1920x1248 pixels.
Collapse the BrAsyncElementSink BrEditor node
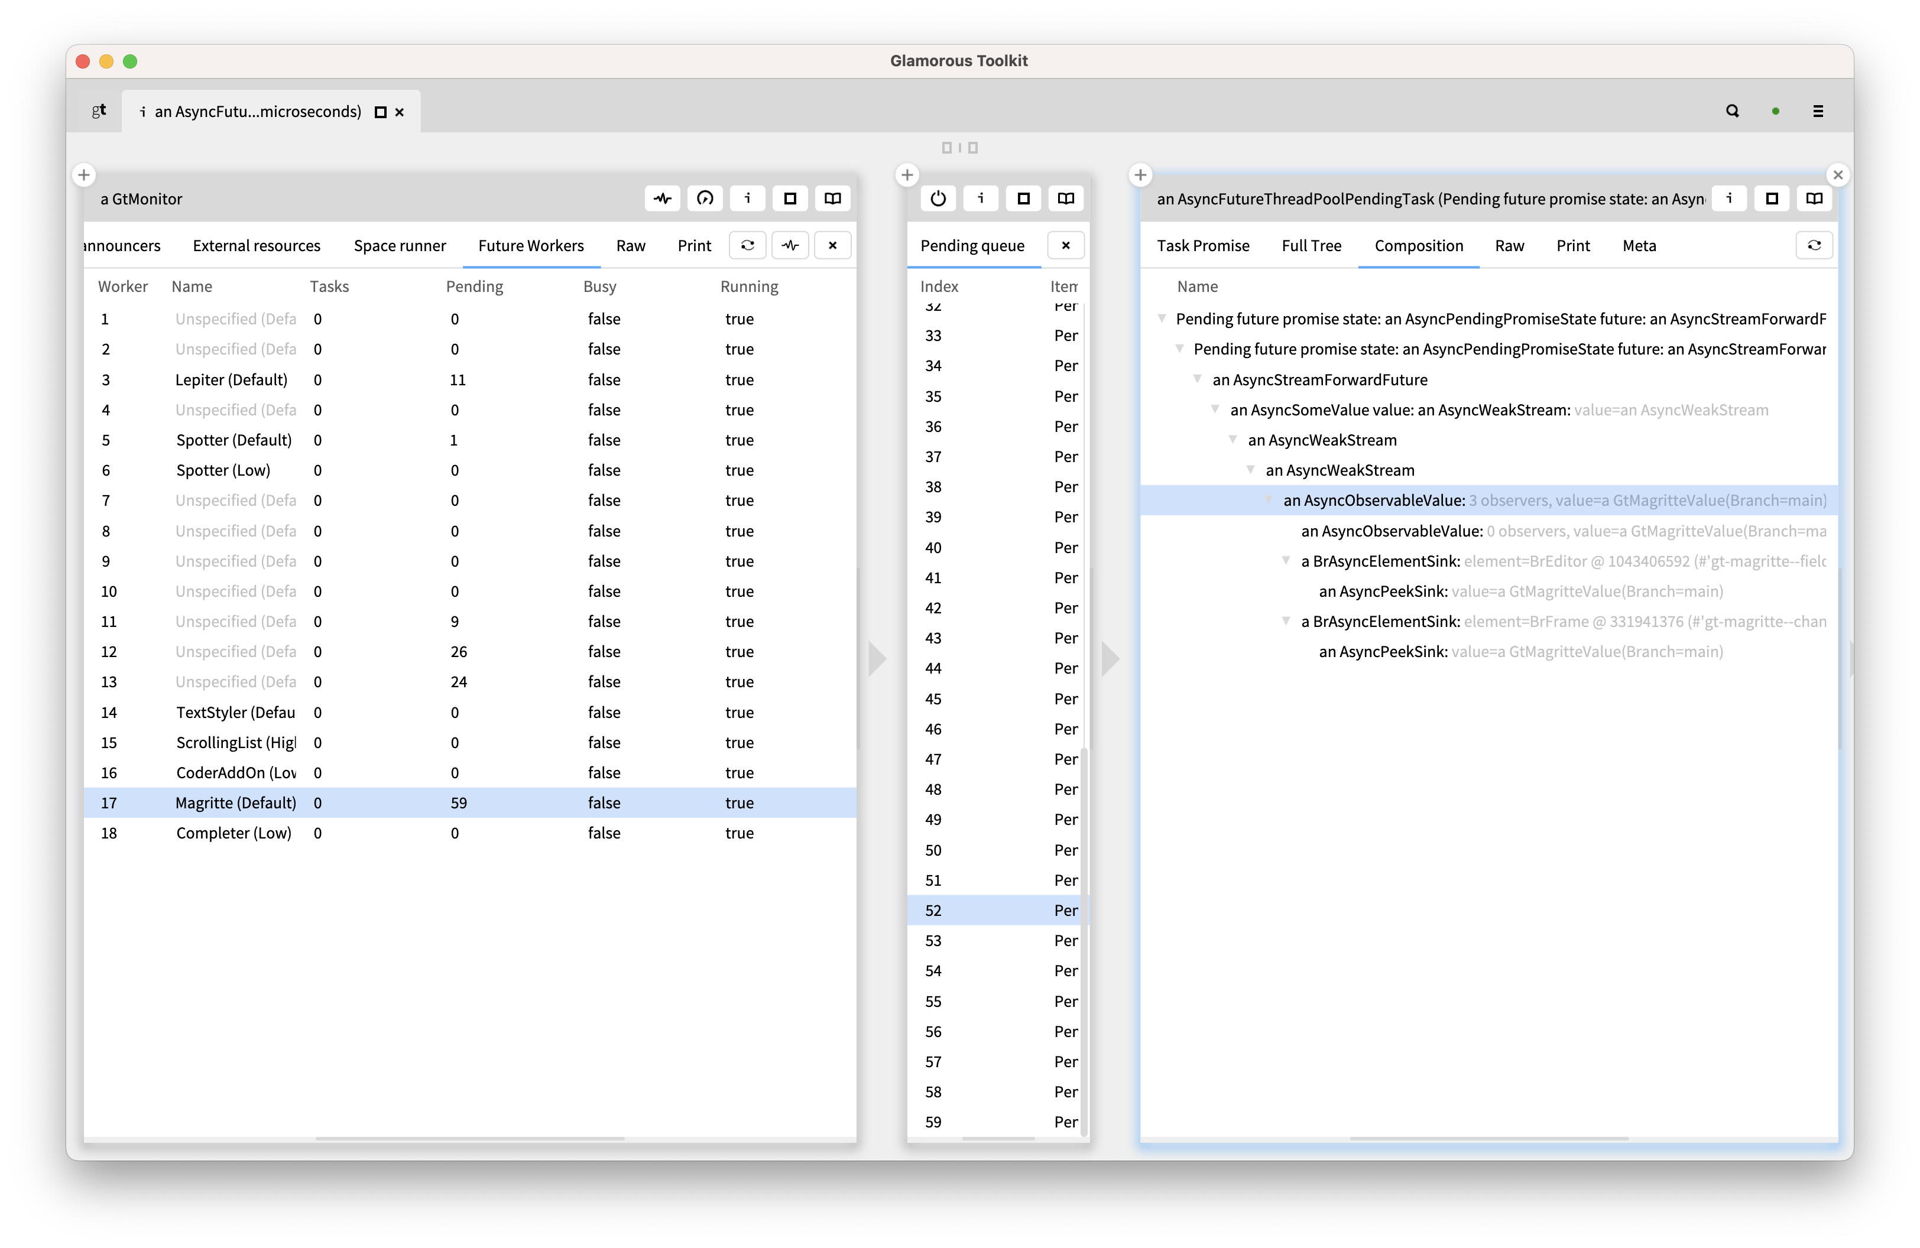(1286, 560)
